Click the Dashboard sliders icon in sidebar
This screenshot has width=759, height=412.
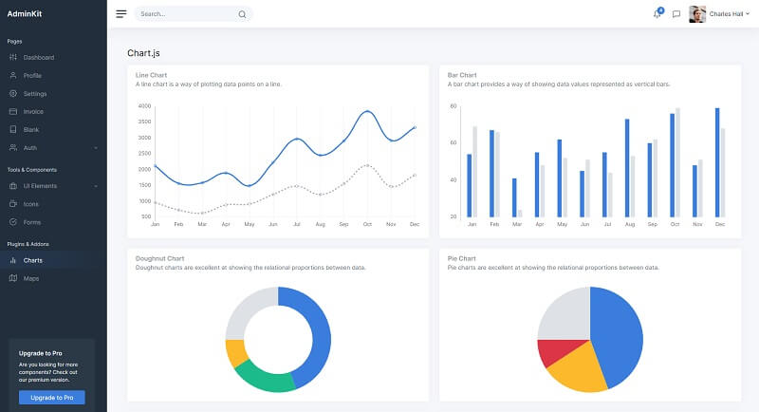[x=13, y=57]
